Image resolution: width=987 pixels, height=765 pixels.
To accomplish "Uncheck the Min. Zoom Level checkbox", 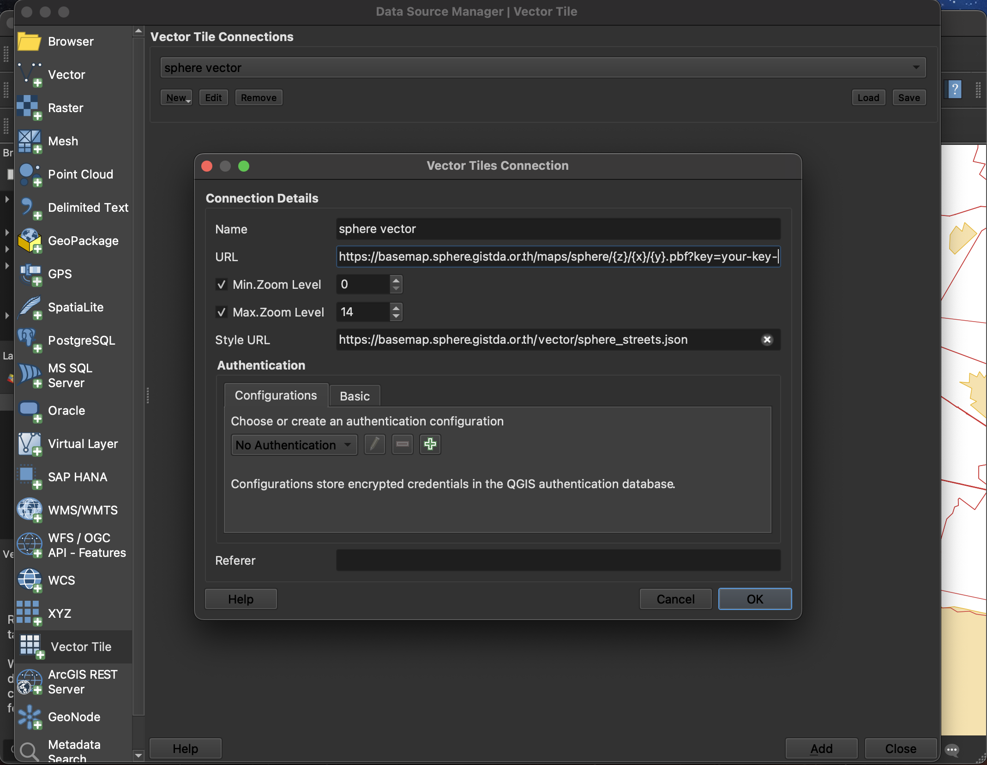I will click(222, 285).
